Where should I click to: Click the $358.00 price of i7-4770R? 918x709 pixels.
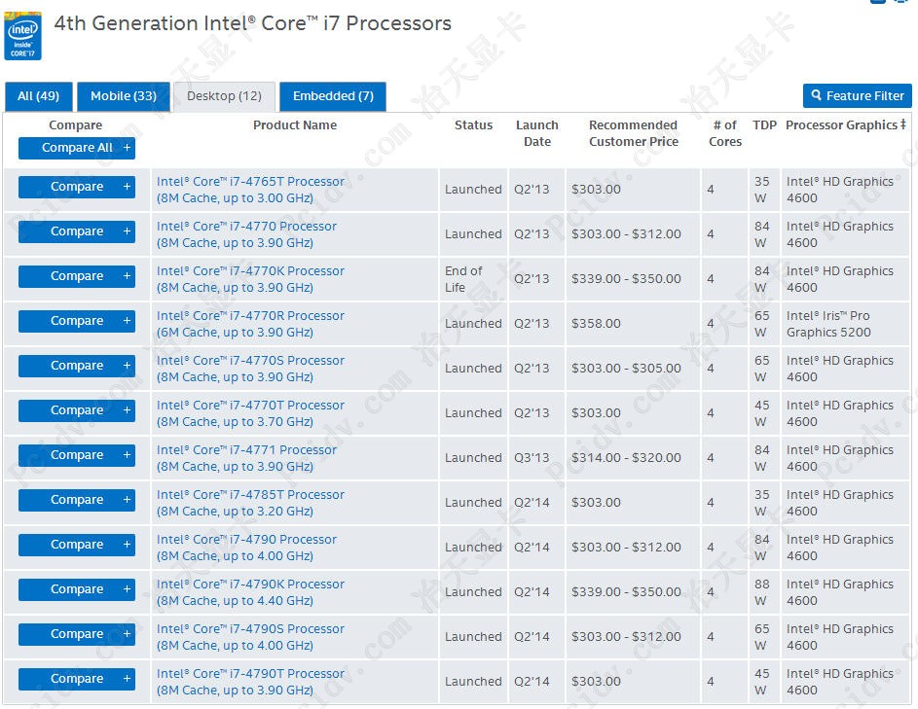tap(596, 324)
